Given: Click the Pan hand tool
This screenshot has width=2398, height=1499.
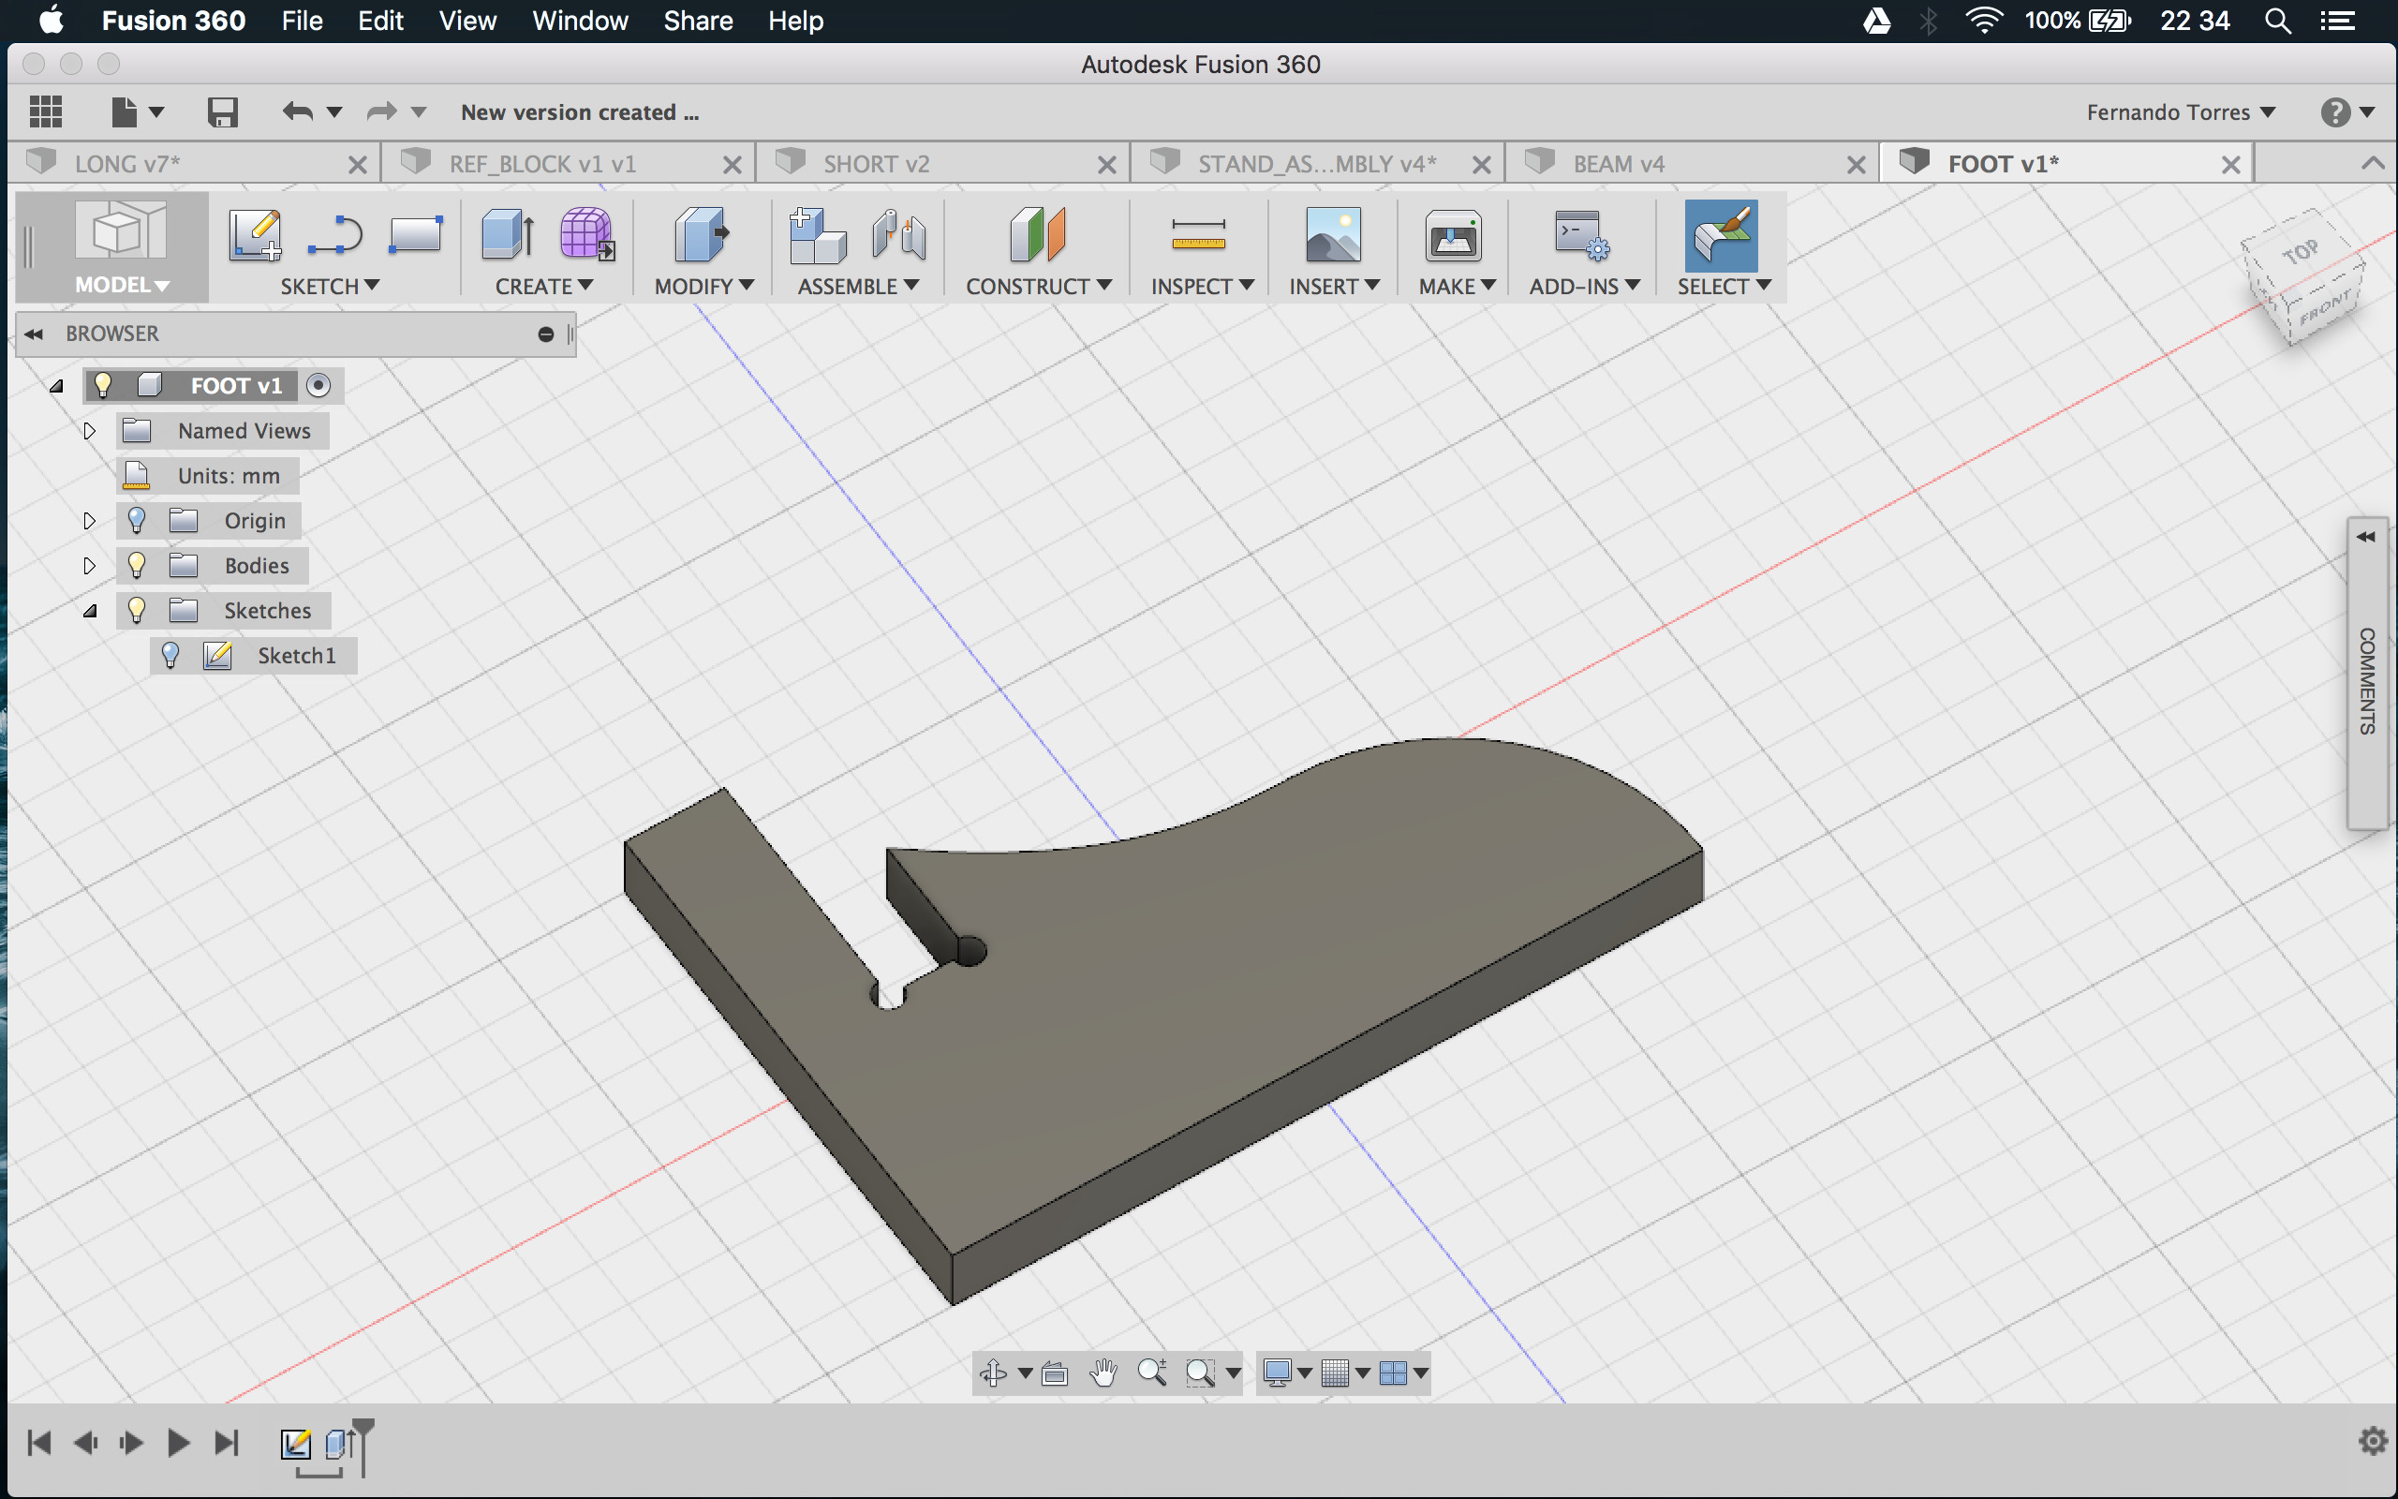Looking at the screenshot, I should 1103,1373.
